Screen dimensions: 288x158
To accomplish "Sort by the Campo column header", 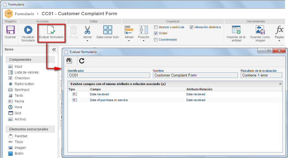I will tap(138, 89).
